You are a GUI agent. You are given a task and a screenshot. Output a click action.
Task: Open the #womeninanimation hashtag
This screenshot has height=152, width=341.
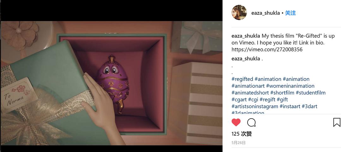[x=290, y=86]
